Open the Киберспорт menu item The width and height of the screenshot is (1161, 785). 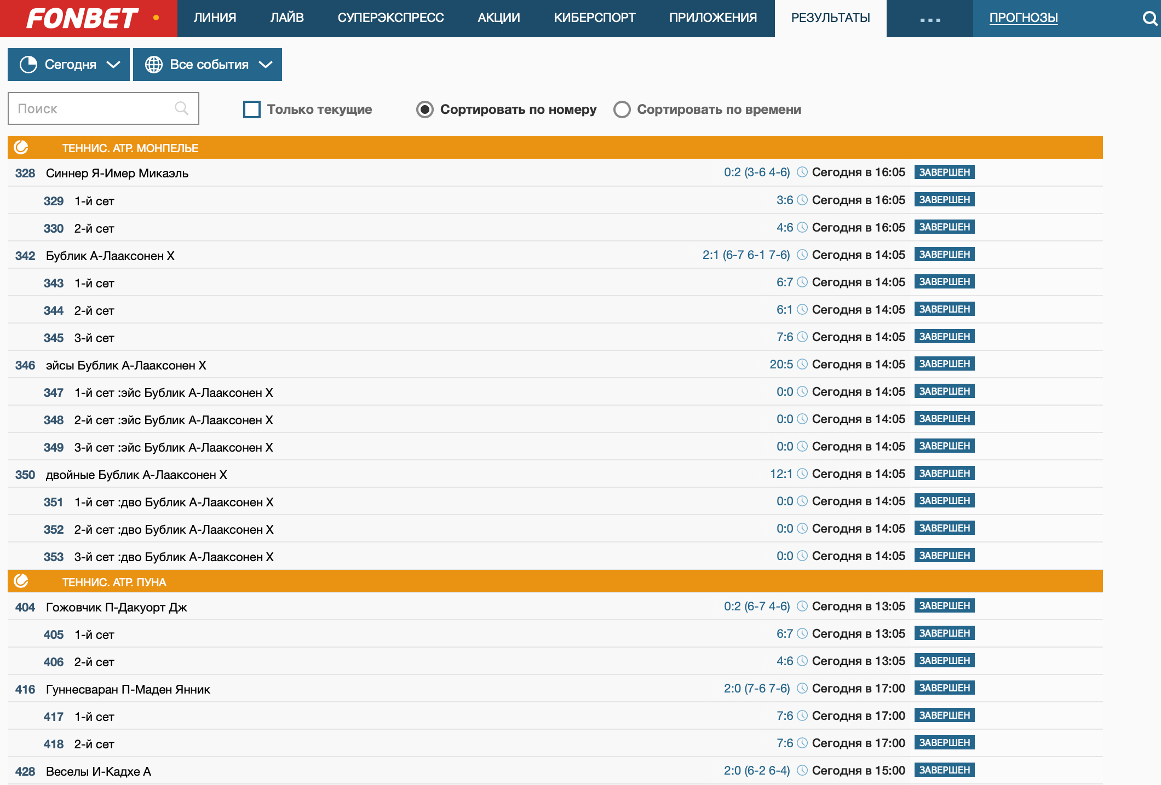[x=594, y=18]
